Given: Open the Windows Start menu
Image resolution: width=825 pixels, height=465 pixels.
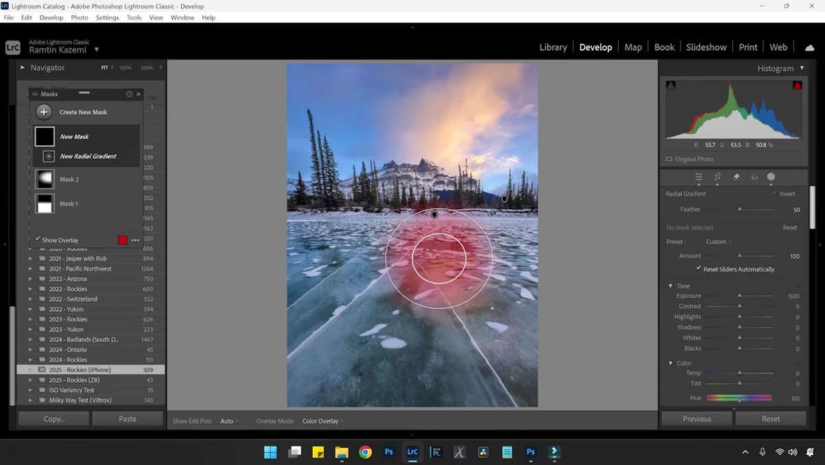Looking at the screenshot, I should point(270,452).
